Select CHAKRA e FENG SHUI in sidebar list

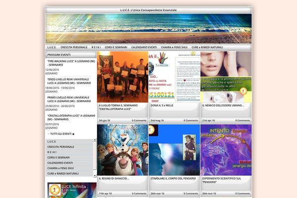(x=60, y=168)
